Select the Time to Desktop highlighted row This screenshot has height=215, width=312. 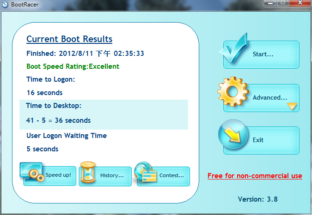tap(104, 114)
